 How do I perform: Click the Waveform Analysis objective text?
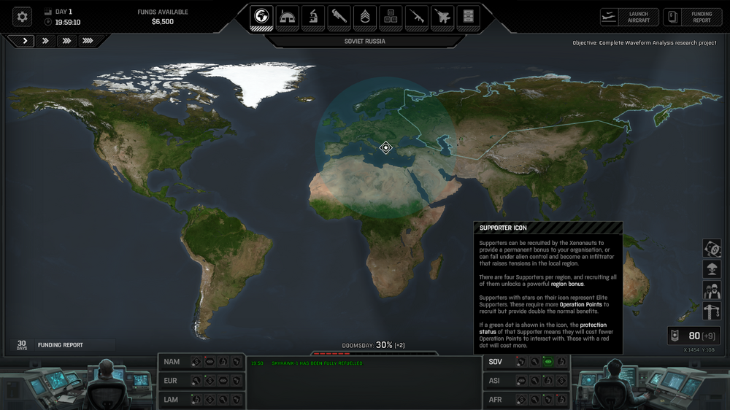pos(645,43)
